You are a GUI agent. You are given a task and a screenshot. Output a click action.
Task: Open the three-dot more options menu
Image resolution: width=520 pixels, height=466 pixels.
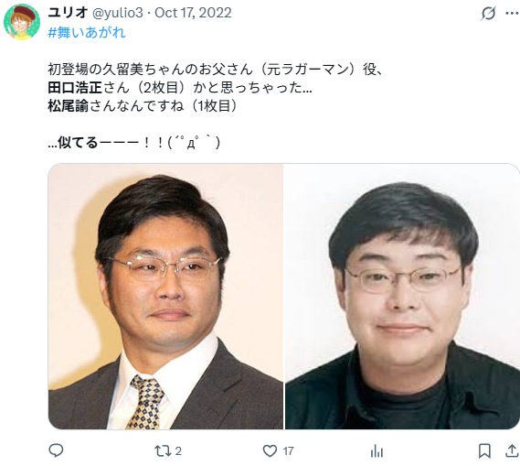point(512,14)
